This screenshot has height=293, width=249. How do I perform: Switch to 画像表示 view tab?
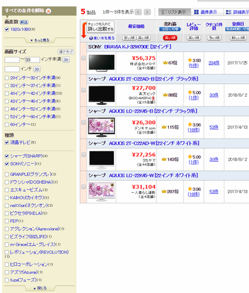(x=207, y=12)
